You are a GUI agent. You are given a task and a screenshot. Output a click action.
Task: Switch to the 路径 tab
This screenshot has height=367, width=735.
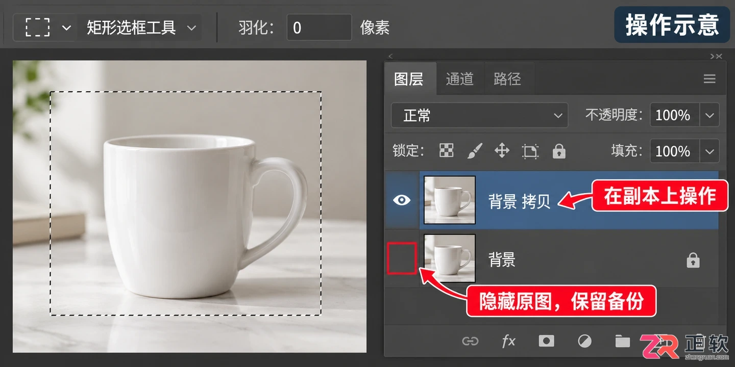tap(507, 79)
